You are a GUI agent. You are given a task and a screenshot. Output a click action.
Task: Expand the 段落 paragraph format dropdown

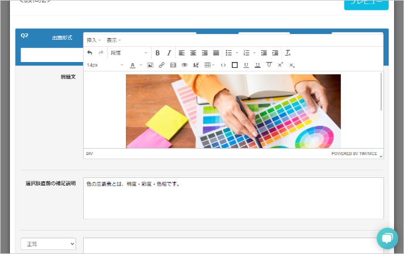pyautogui.click(x=129, y=53)
